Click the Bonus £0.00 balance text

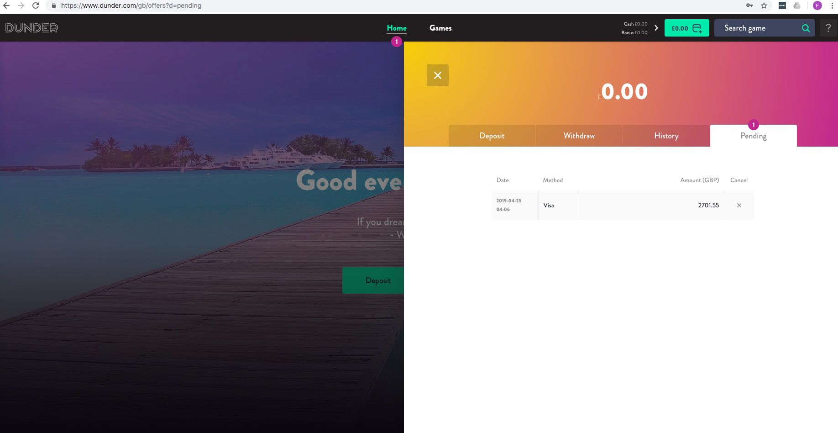pyautogui.click(x=634, y=32)
